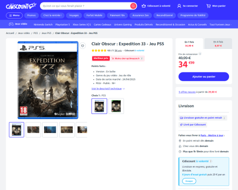Open the Voyages pill
238x190 pixels.
click(x=74, y=15)
